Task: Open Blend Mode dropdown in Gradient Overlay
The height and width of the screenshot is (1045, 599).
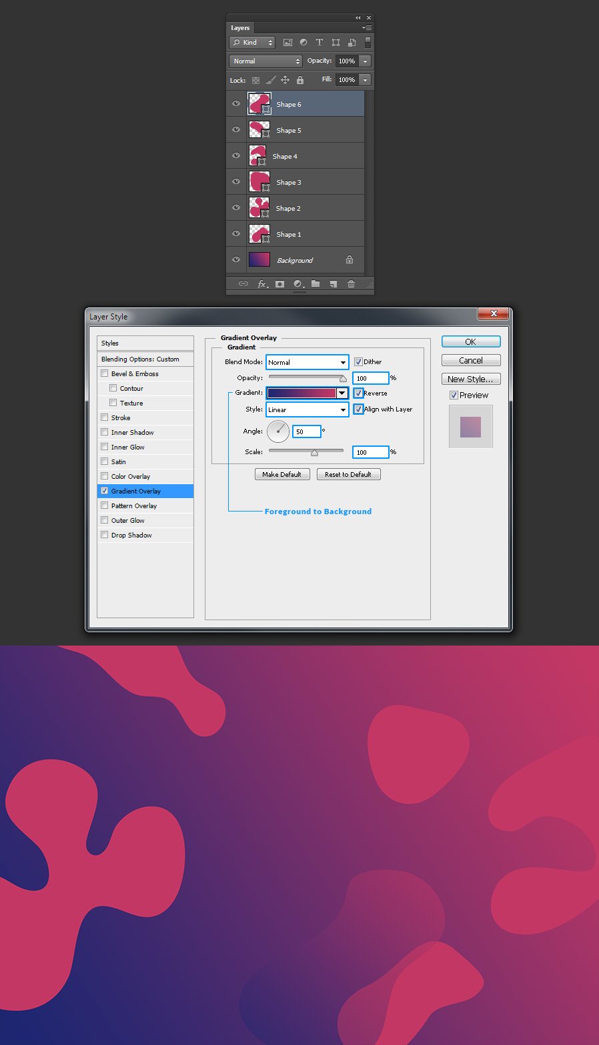Action: (308, 362)
